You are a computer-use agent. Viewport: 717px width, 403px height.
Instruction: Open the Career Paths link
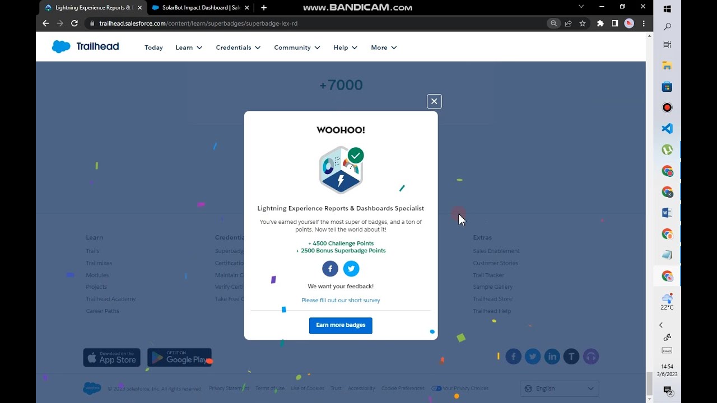click(x=103, y=311)
